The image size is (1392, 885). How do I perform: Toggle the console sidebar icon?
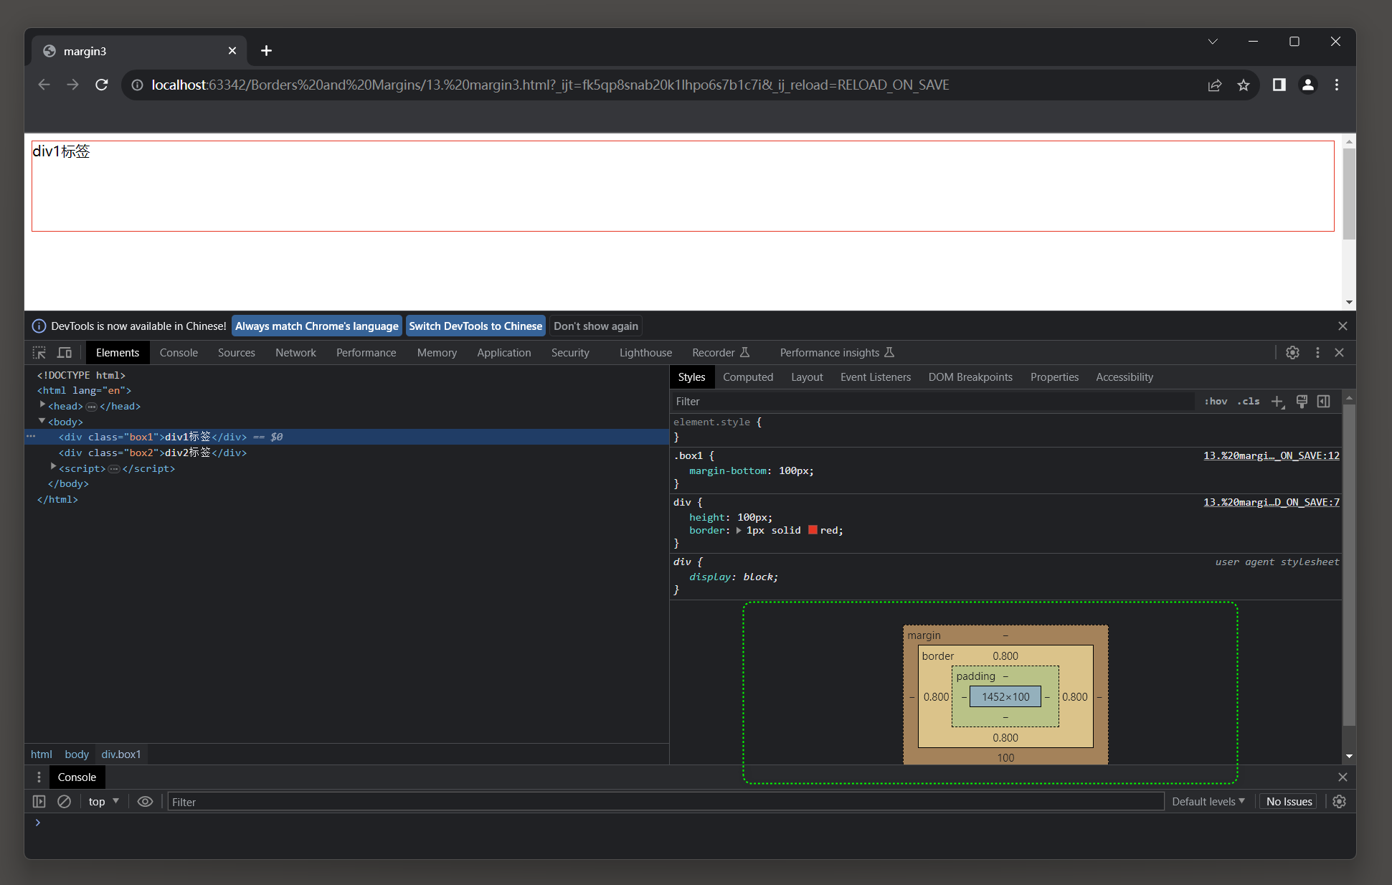tap(39, 802)
